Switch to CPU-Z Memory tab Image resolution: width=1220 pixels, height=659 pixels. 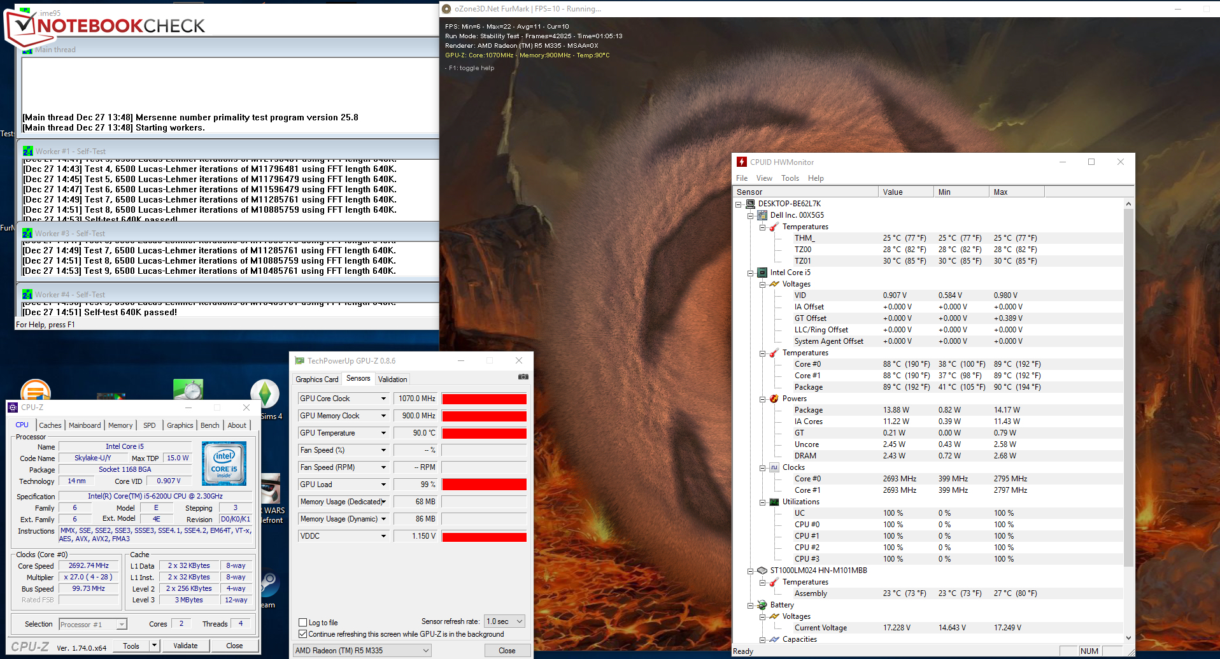pyautogui.click(x=120, y=425)
